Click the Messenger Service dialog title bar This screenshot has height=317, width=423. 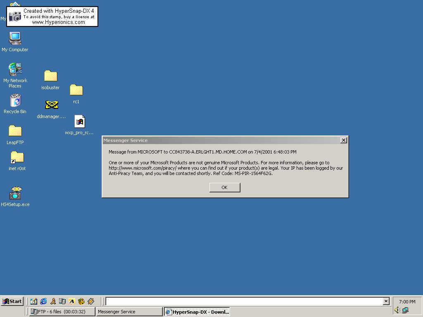[x=221, y=140]
